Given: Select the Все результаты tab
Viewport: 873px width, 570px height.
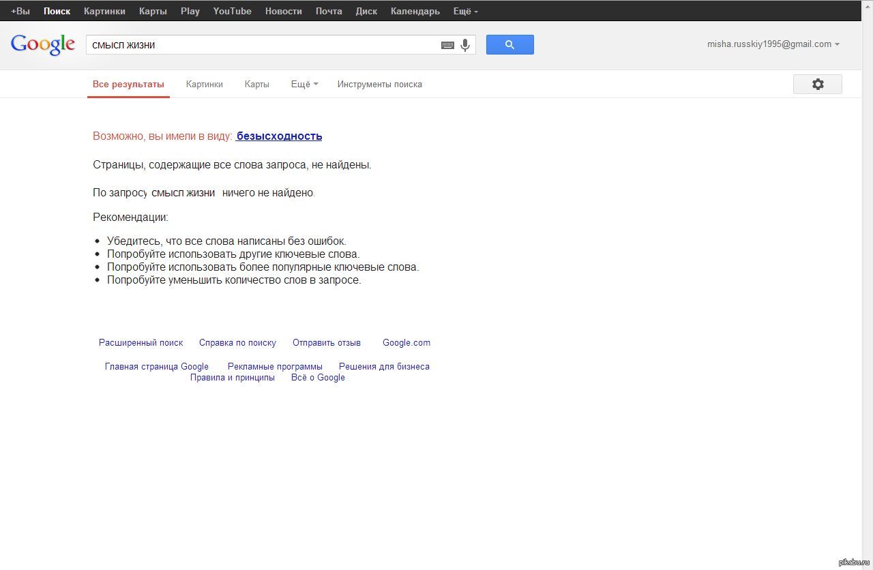Looking at the screenshot, I should coord(128,85).
